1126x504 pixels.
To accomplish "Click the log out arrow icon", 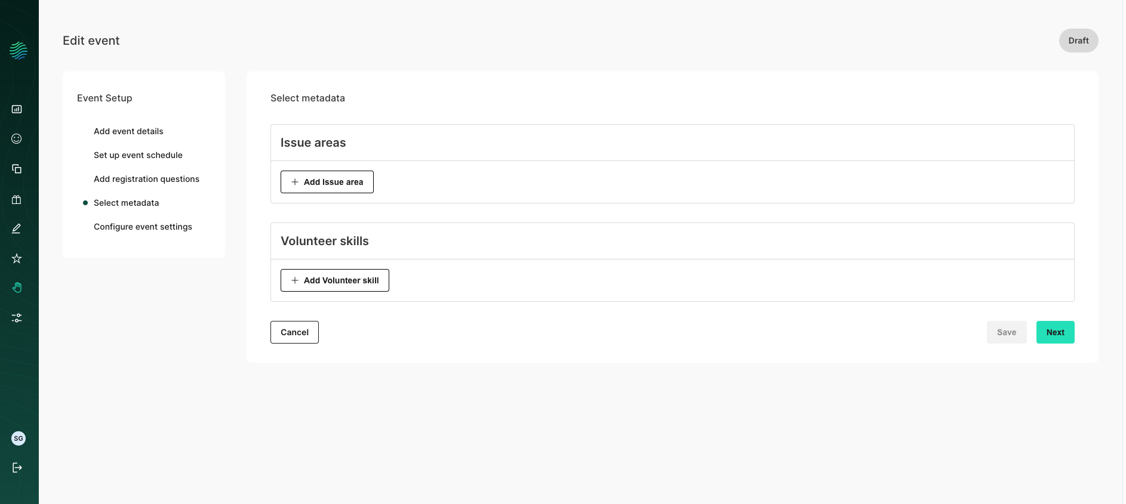I will (x=17, y=468).
